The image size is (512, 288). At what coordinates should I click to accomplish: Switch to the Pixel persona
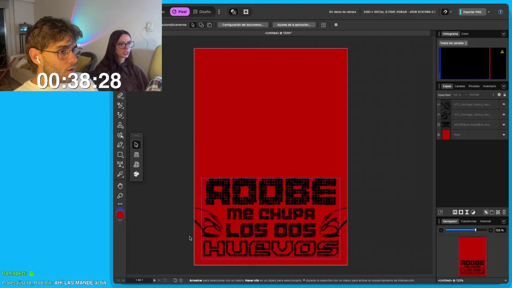180,12
